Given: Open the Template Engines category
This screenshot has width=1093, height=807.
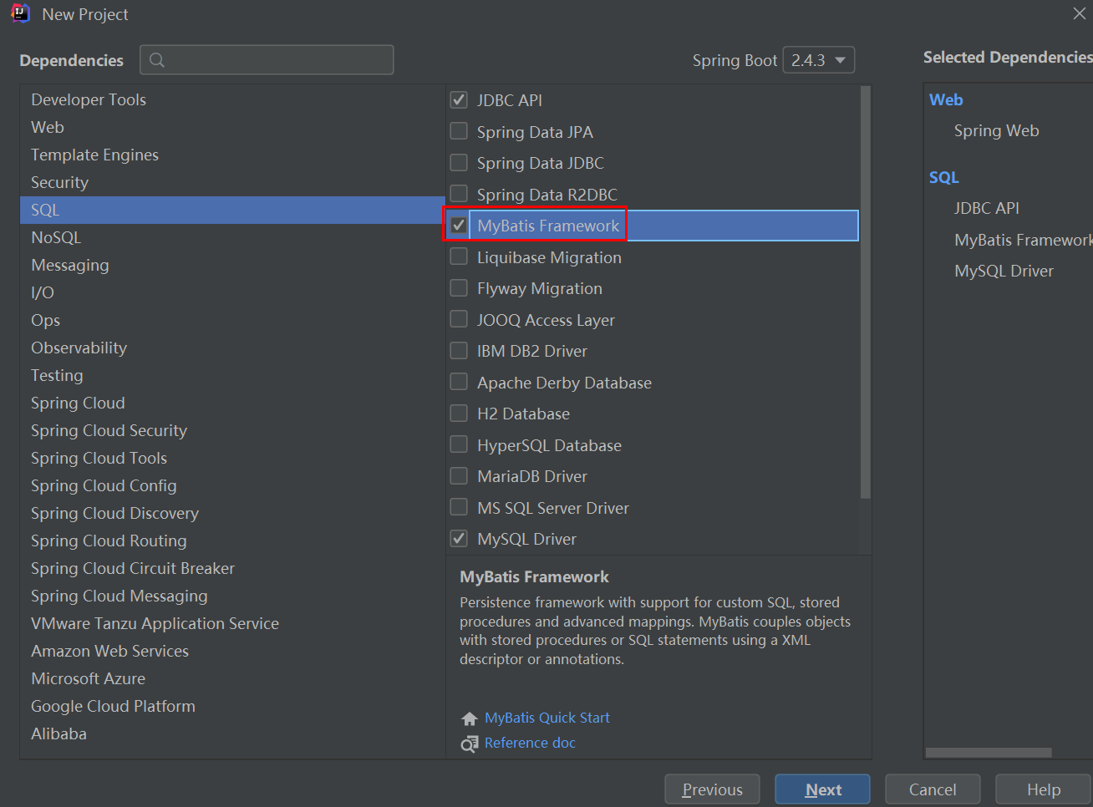Looking at the screenshot, I should (x=232, y=155).
